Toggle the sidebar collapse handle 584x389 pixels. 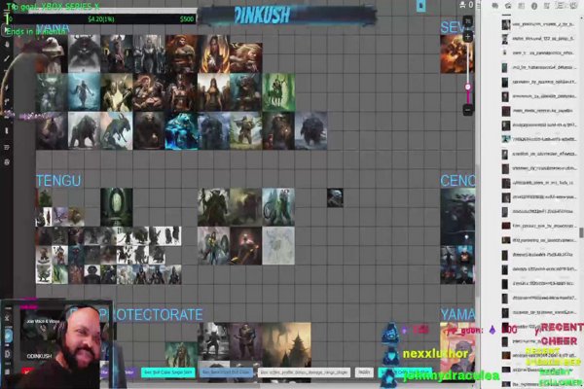coord(479,5)
